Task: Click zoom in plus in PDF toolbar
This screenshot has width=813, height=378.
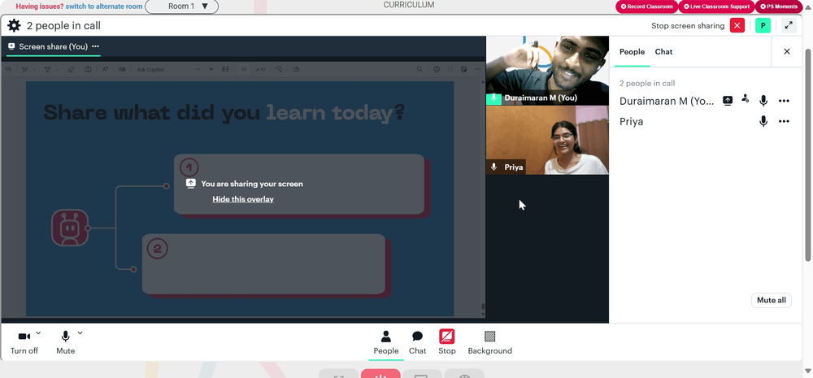Action: [x=211, y=69]
